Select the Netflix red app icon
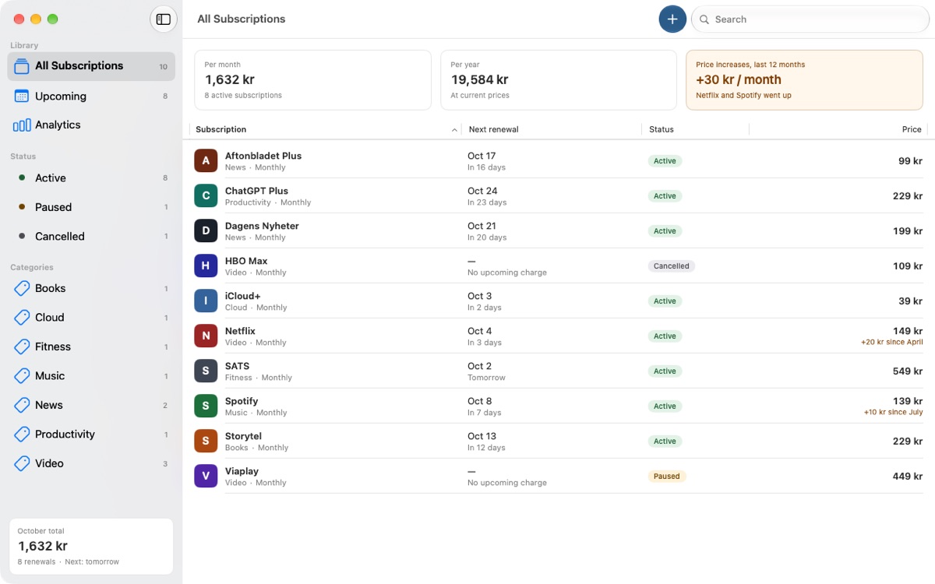 (206, 336)
